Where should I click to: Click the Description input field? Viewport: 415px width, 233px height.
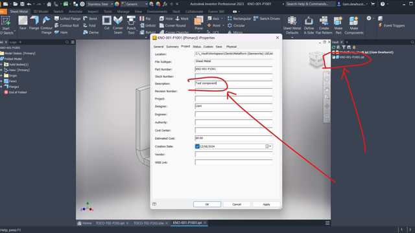click(x=233, y=83)
